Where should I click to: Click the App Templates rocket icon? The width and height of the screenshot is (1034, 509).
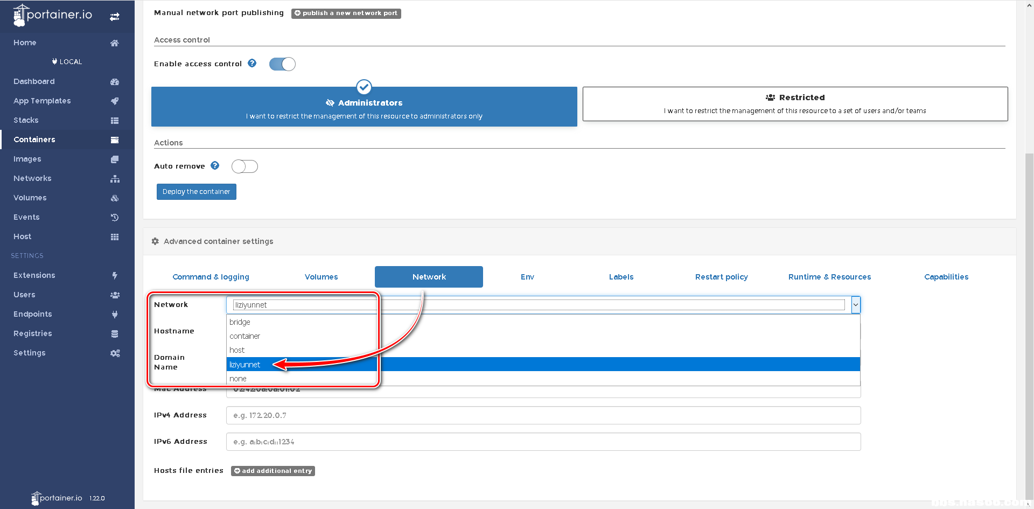point(114,101)
